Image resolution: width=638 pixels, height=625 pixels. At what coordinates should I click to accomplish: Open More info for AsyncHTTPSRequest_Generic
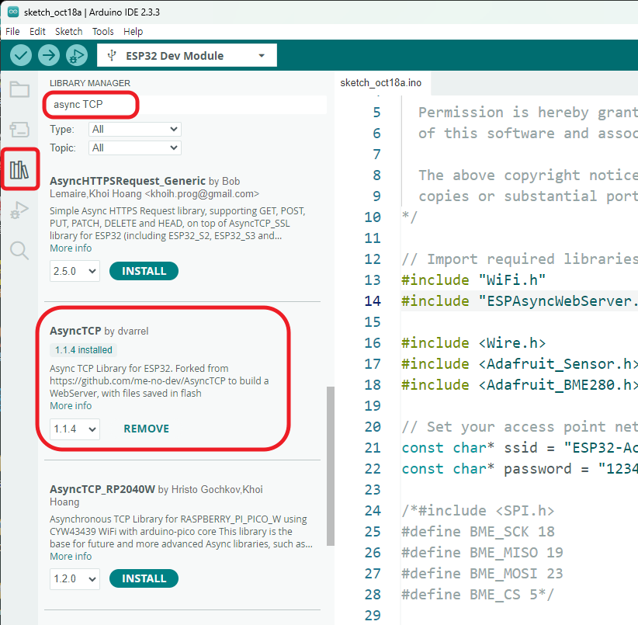[71, 248]
